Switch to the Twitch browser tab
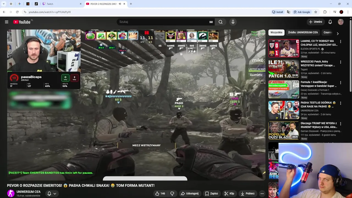Image resolution: width=352 pixels, height=198 pixels. 62,4
